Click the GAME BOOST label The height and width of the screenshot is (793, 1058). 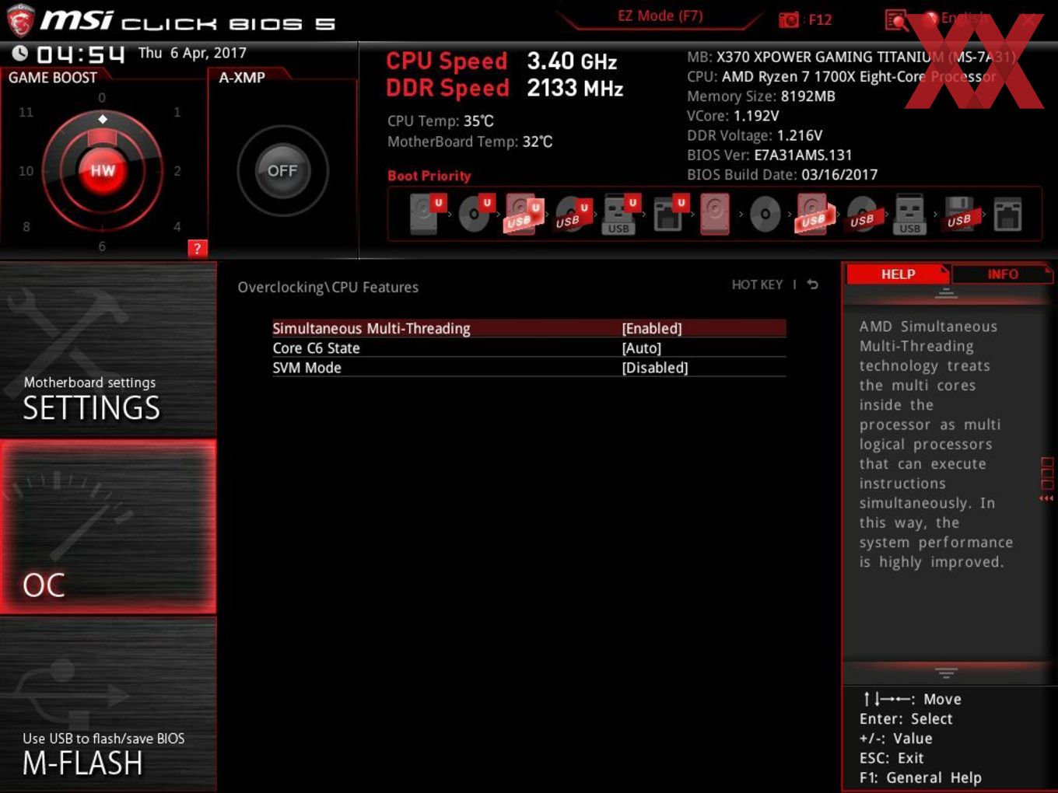(x=53, y=78)
